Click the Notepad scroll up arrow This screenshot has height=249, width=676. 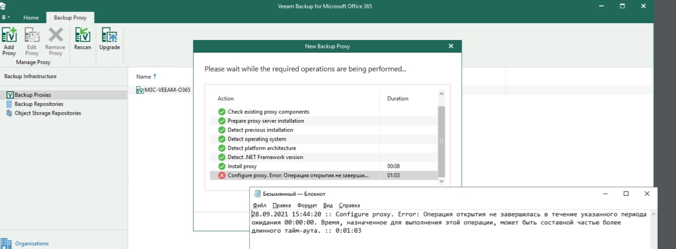click(654, 214)
